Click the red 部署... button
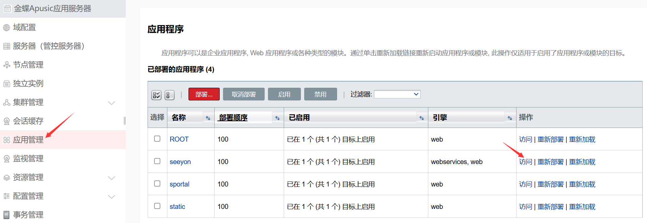 [x=204, y=94]
